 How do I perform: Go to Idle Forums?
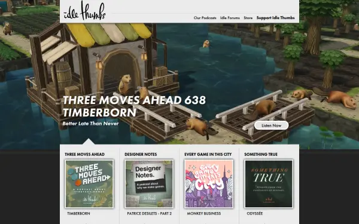pyautogui.click(x=230, y=18)
